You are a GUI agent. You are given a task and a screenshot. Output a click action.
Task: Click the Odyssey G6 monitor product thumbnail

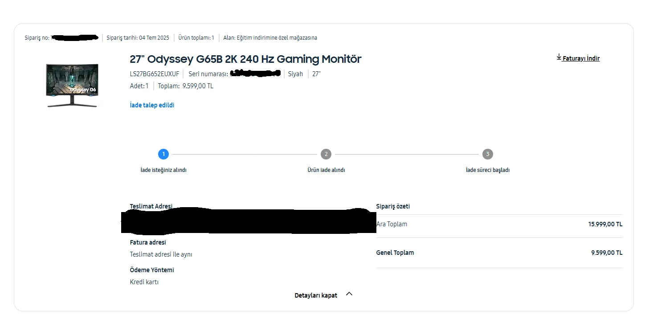coord(71,85)
